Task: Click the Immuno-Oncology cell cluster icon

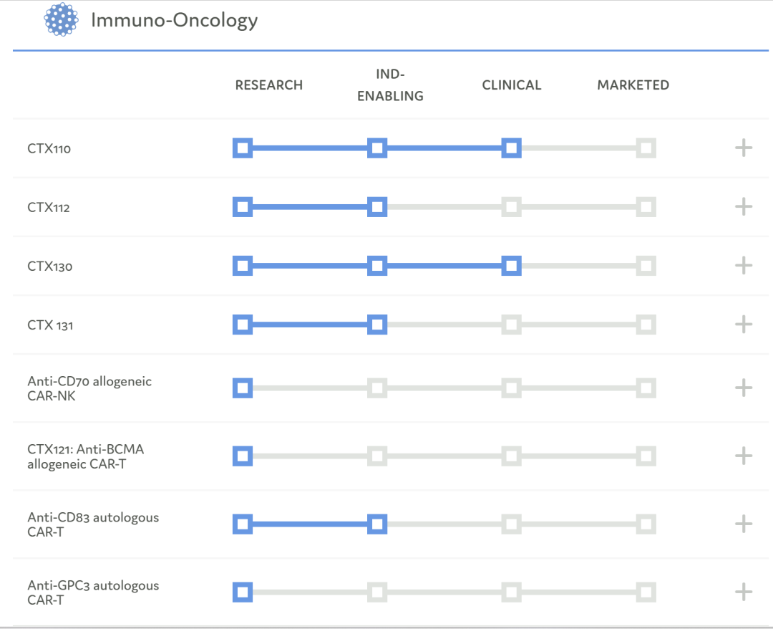Action: pyautogui.click(x=62, y=19)
